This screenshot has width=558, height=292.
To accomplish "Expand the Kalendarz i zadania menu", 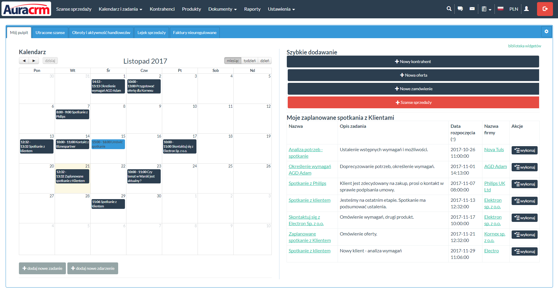I will 120,9.
